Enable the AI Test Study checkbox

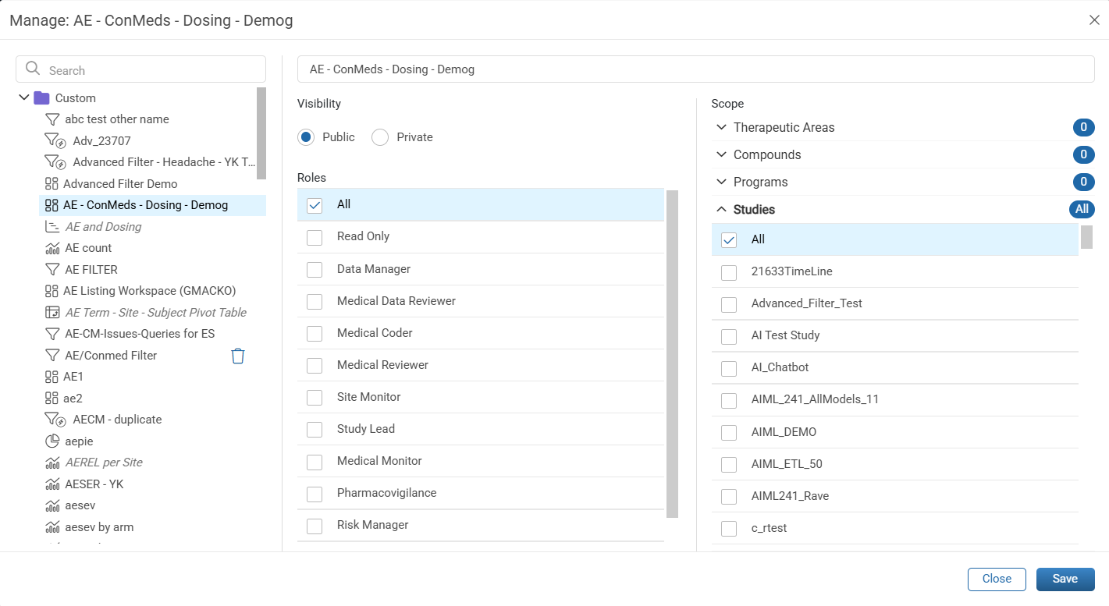(x=729, y=336)
